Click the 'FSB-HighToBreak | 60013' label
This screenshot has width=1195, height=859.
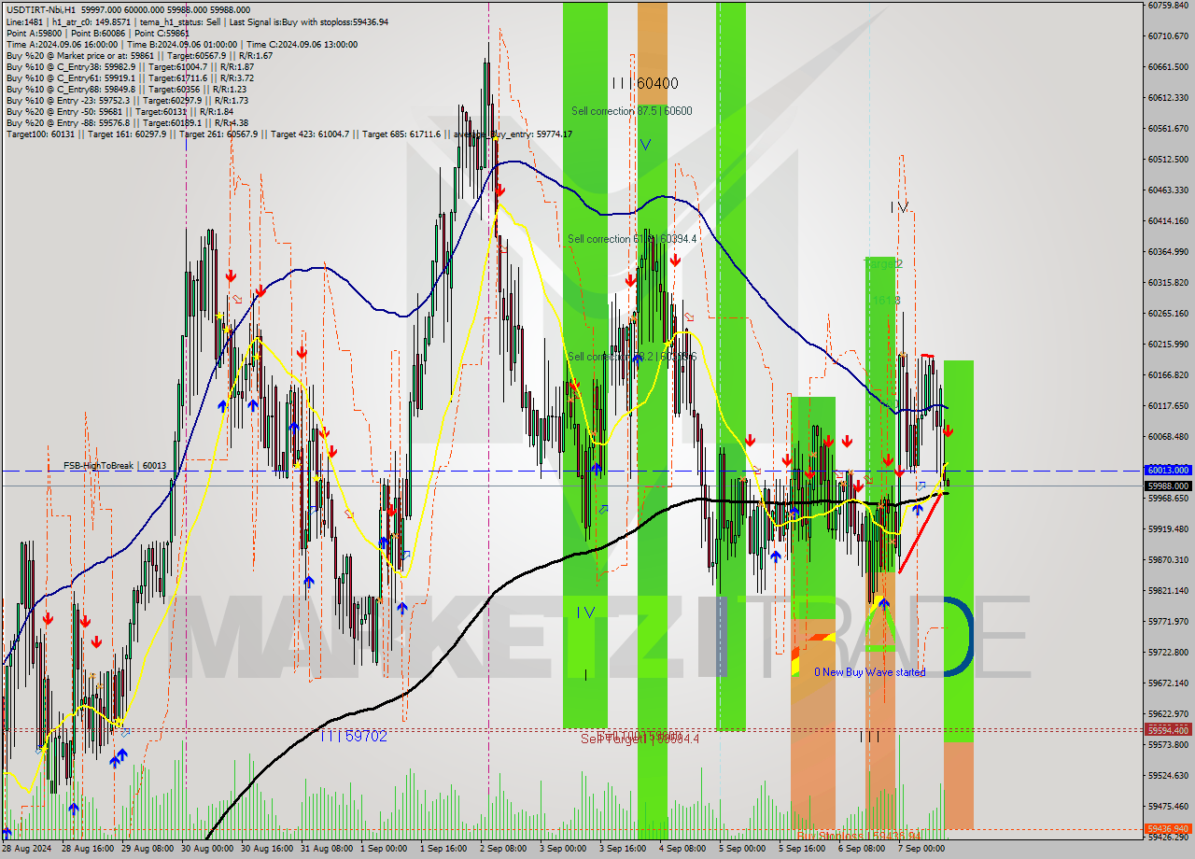[x=114, y=465]
